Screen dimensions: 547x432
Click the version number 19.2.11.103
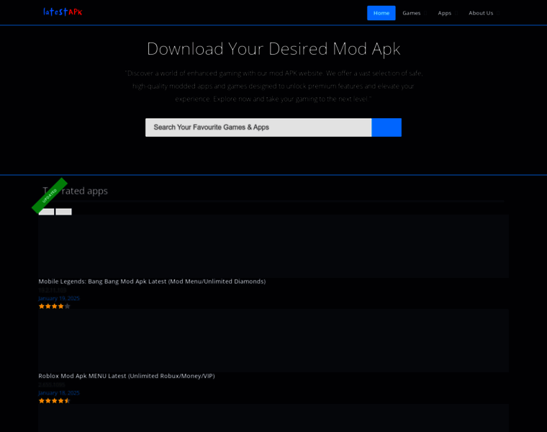pyautogui.click(x=53, y=290)
